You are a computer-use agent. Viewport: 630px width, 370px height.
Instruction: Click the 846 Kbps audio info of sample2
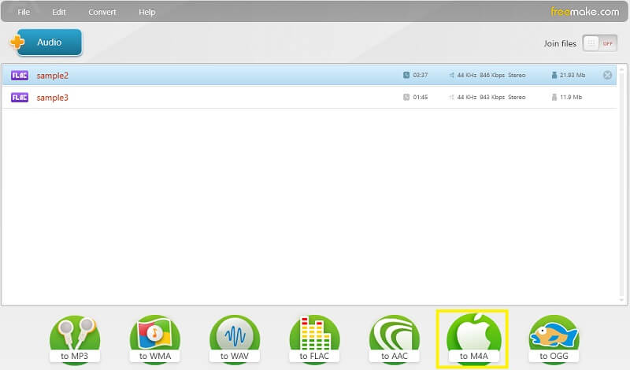[491, 75]
